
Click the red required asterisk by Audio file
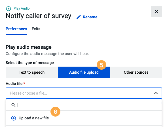click(x=24, y=83)
